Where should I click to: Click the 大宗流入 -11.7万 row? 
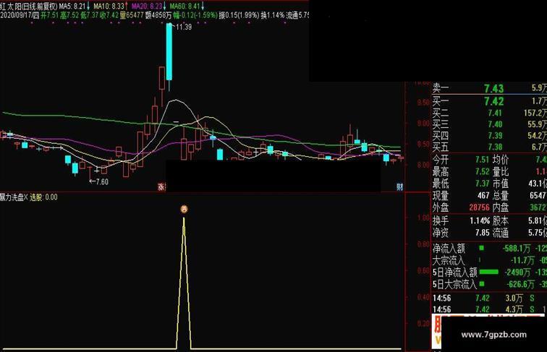(489, 260)
